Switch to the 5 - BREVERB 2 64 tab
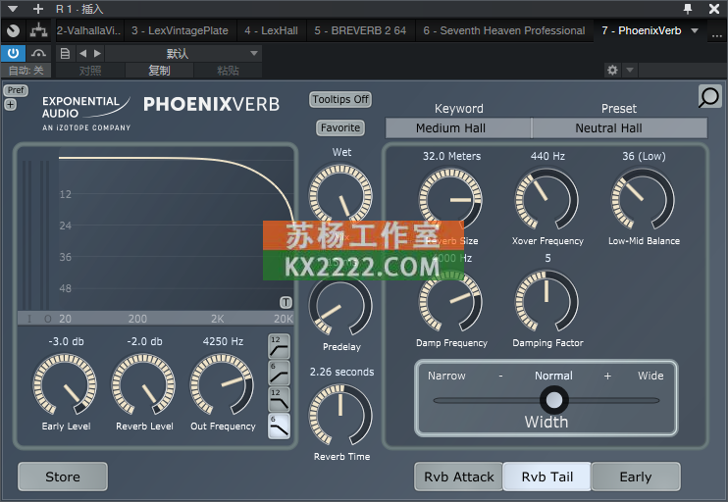The height and width of the screenshot is (502, 728). pyautogui.click(x=360, y=30)
